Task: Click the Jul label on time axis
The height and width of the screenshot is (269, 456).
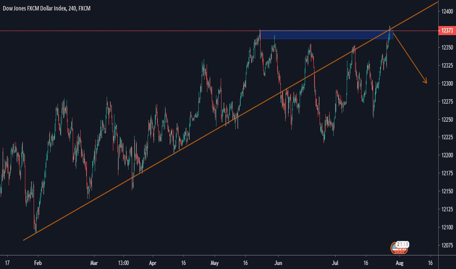Action: point(335,263)
